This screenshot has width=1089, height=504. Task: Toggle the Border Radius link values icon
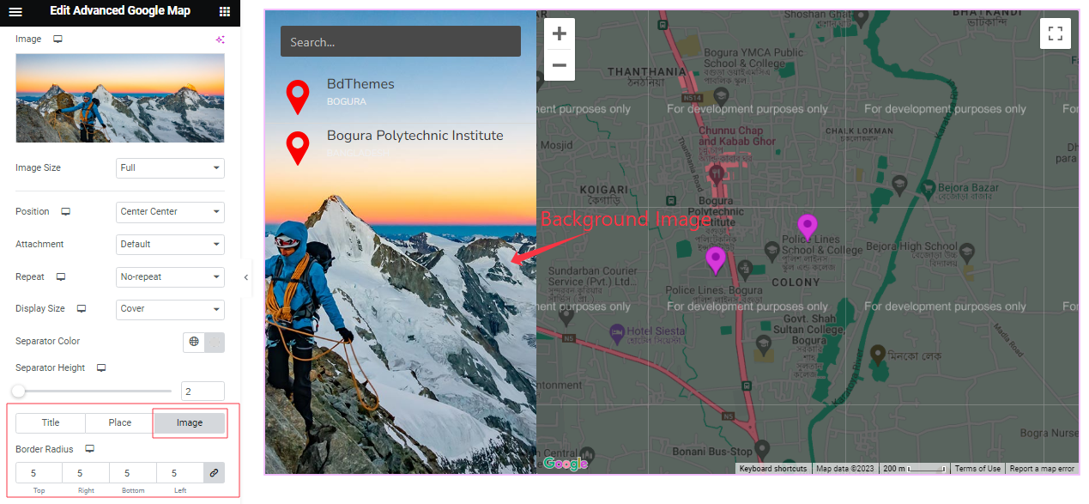(214, 473)
